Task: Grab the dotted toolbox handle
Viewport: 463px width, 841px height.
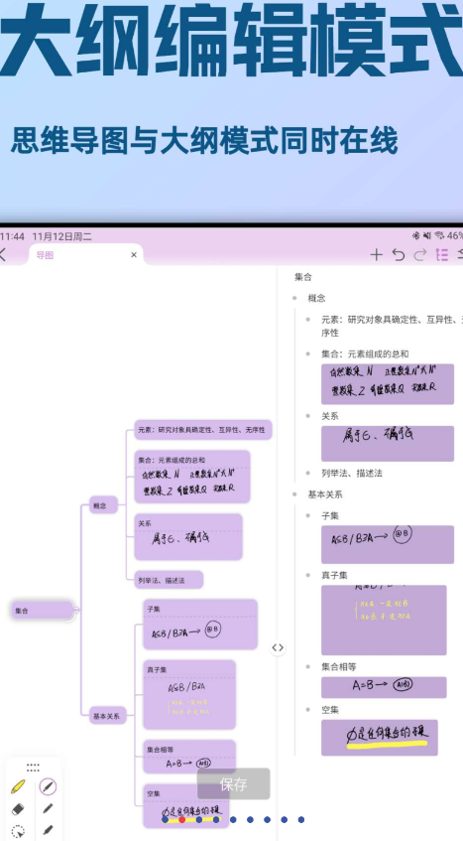Action: [x=33, y=768]
